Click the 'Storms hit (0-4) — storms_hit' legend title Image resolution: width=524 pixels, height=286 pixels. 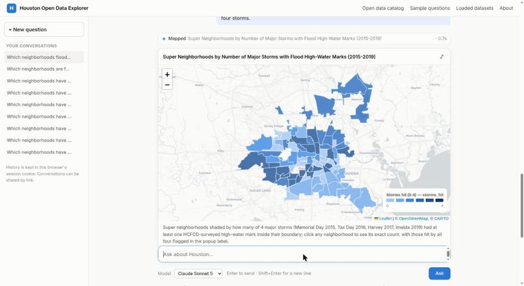click(x=415, y=195)
